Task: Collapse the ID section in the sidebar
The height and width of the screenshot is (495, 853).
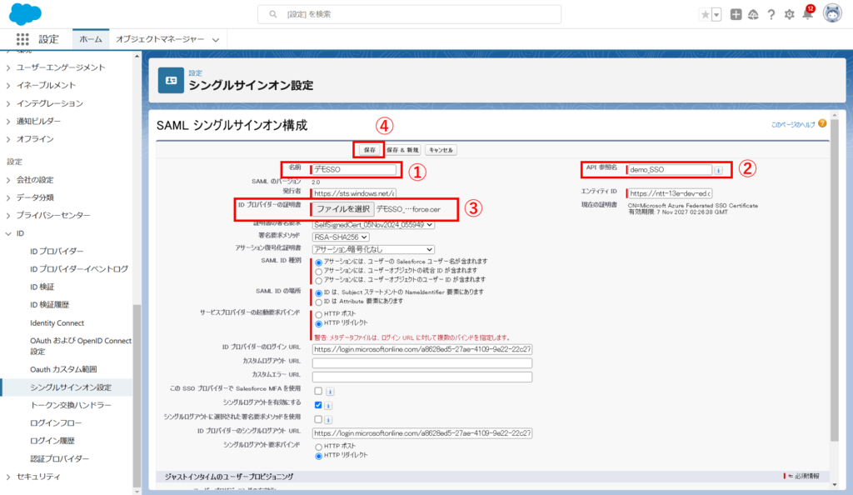Action: [8, 233]
